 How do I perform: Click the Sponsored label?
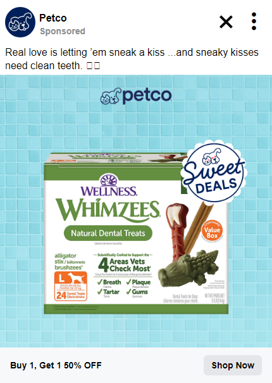coord(63,31)
